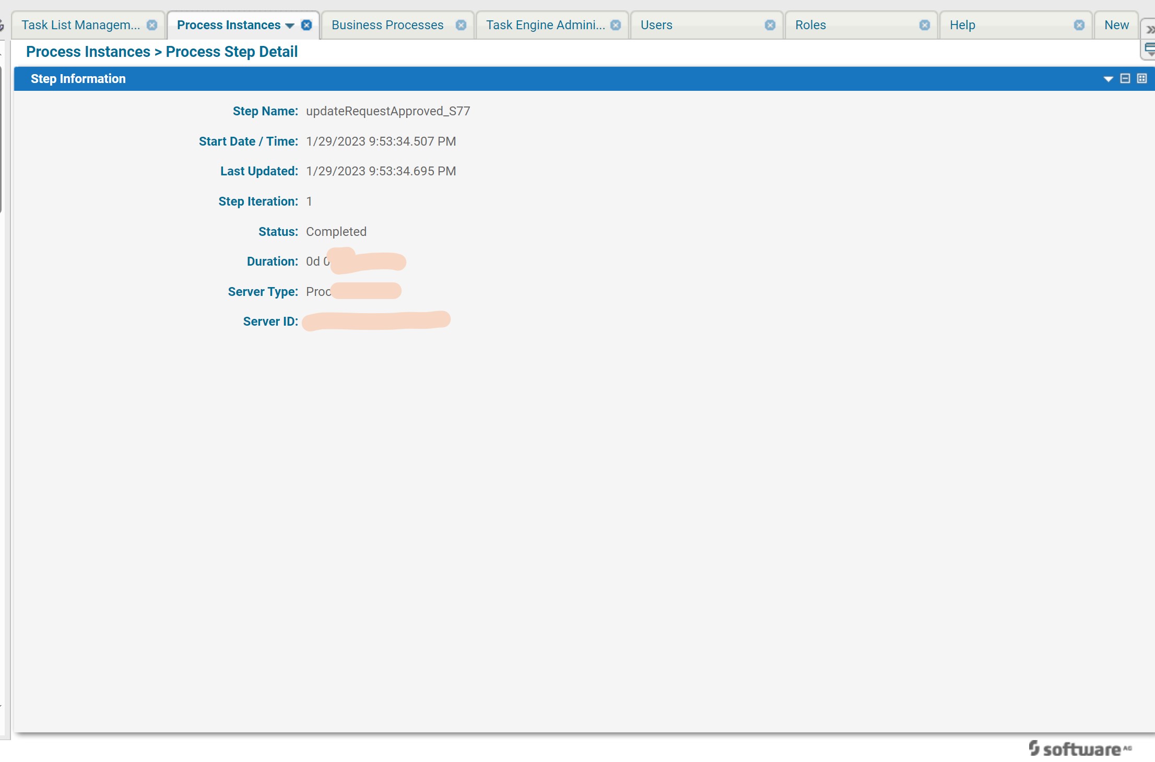
Task: Close the Users tab
Action: point(770,25)
